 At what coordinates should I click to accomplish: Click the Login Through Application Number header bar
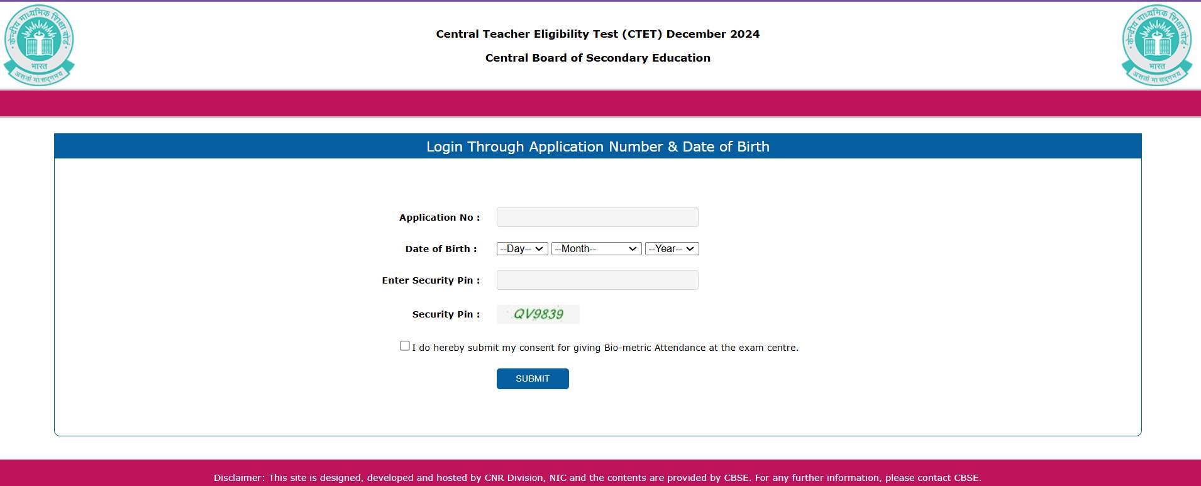(597, 146)
